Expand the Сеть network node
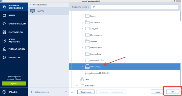The width and height of the screenshot is (182, 96). point(77,79)
